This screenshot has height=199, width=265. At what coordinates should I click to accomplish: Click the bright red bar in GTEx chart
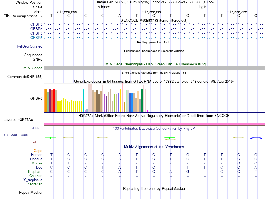coord(54,100)
